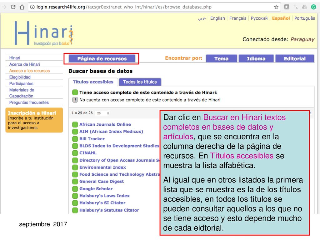The image size is (320, 240).
Task: Switch language to Français
Action: [x=238, y=18]
